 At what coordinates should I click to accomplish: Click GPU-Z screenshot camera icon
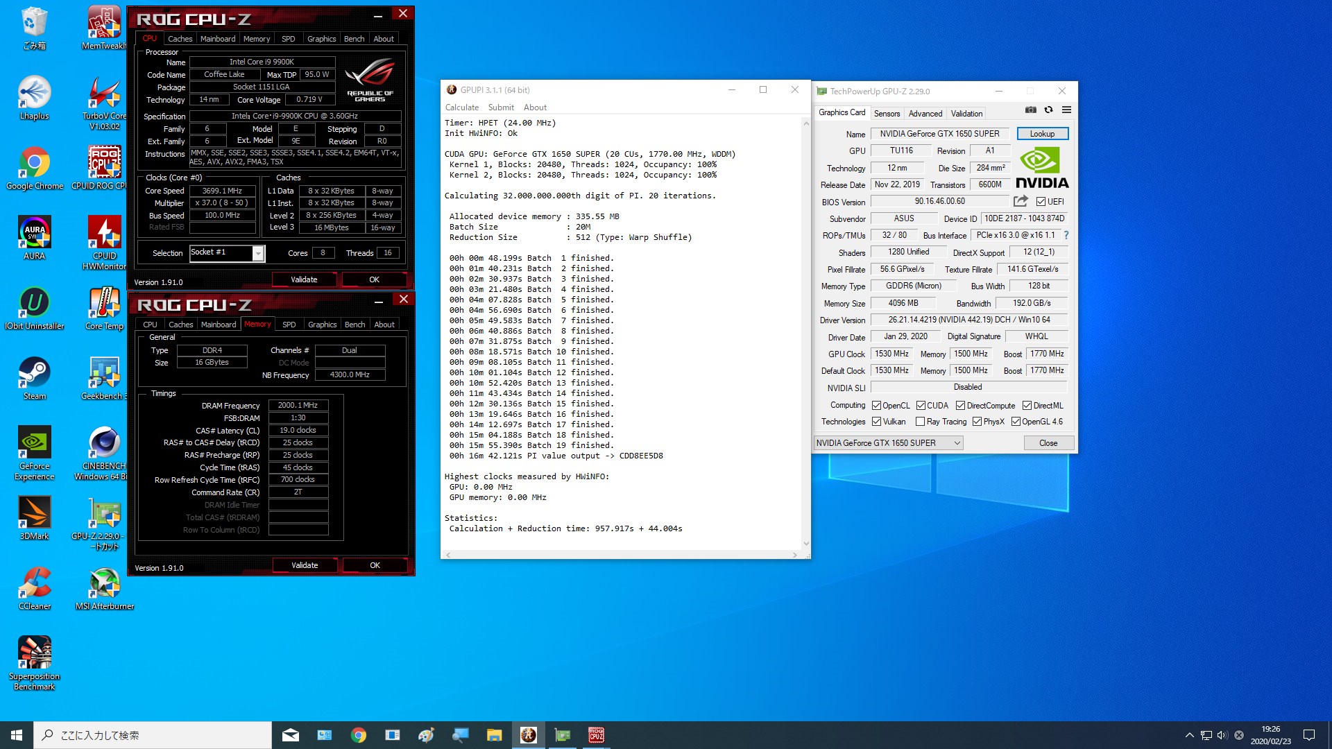[x=1031, y=110]
